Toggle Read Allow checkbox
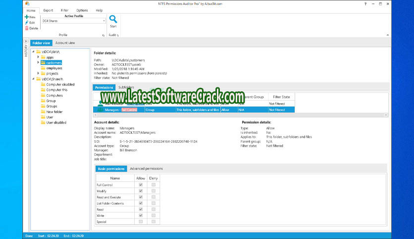The image size is (414, 239). pos(141,209)
